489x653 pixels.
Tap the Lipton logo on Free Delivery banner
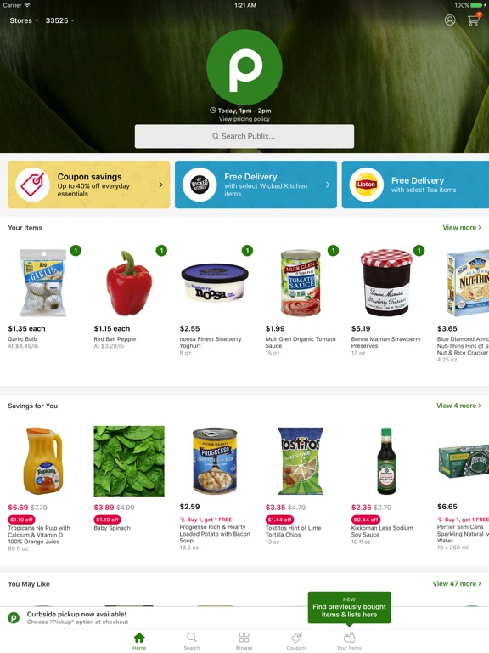click(367, 185)
